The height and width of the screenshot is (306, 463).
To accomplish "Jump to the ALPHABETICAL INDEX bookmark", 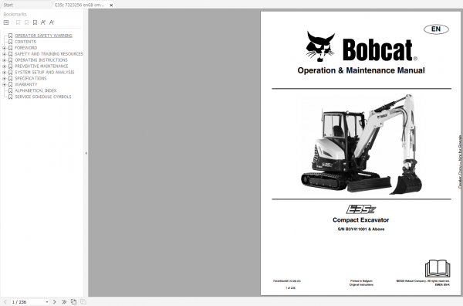I will [x=35, y=90].
